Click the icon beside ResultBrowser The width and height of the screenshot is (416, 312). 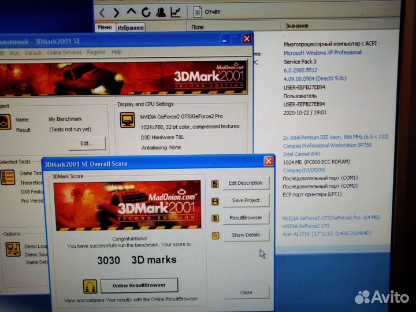pos(215,218)
